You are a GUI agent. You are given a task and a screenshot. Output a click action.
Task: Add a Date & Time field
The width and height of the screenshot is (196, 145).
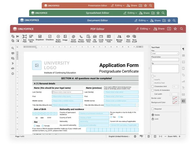(88, 38)
